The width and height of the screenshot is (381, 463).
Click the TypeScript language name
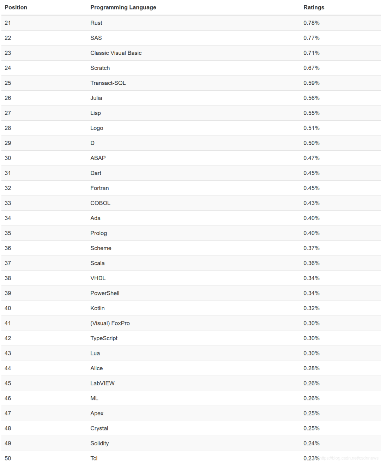coord(104,338)
